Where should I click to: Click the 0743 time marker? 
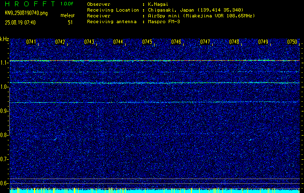89,42
